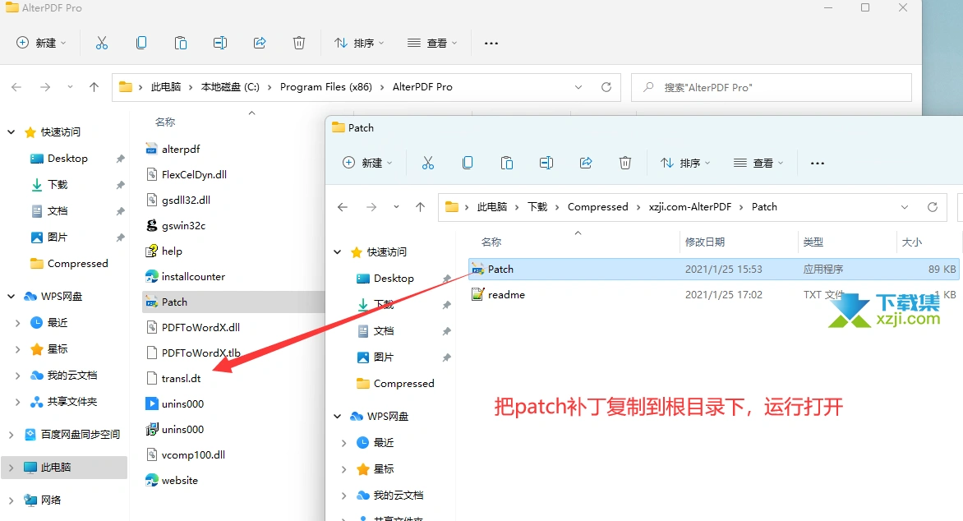Select vcomp100.dll file
Screen dimensions: 963x521
tap(185, 454)
